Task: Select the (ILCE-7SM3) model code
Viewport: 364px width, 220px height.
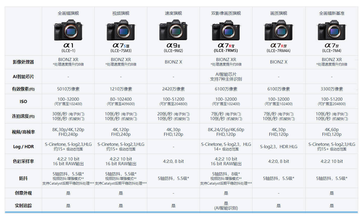Action: click(121, 51)
